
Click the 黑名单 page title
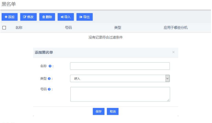[9, 4]
